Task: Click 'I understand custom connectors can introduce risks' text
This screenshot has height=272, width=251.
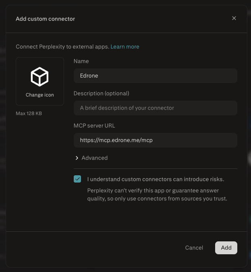Action: [156, 179]
